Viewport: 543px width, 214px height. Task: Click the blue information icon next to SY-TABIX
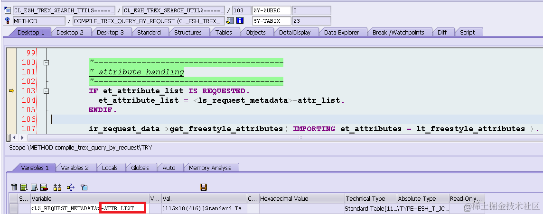pyautogui.click(x=240, y=21)
